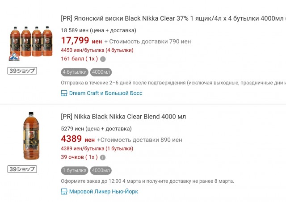
Task: Click the 161 балл points text
Action: 79,59
